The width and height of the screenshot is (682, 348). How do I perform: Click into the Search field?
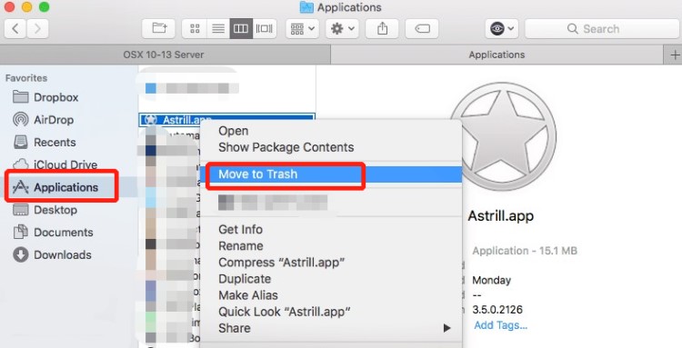pos(602,29)
